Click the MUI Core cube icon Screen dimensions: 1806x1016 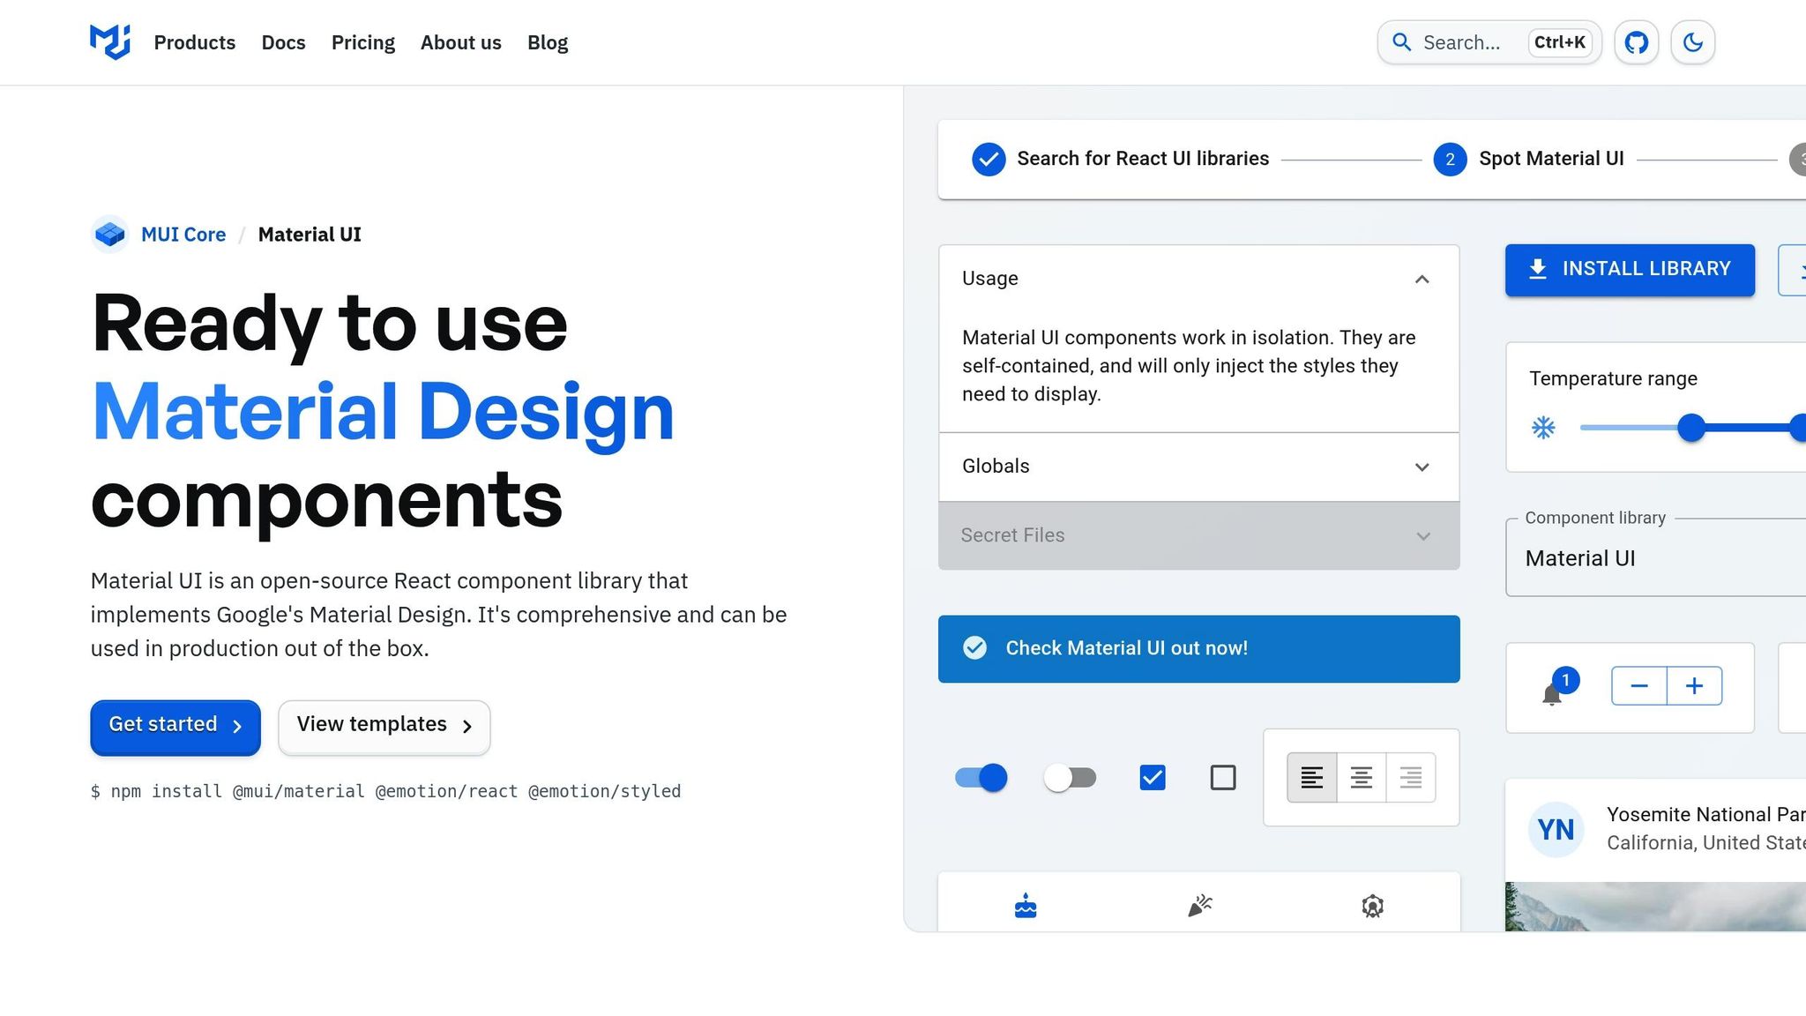110,235
